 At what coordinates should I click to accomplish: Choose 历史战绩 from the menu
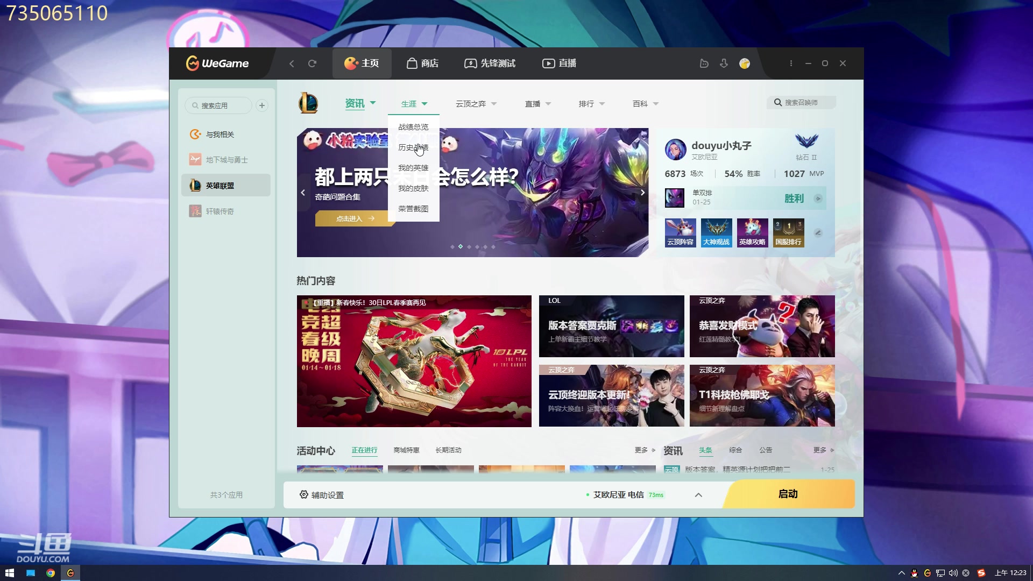click(413, 147)
